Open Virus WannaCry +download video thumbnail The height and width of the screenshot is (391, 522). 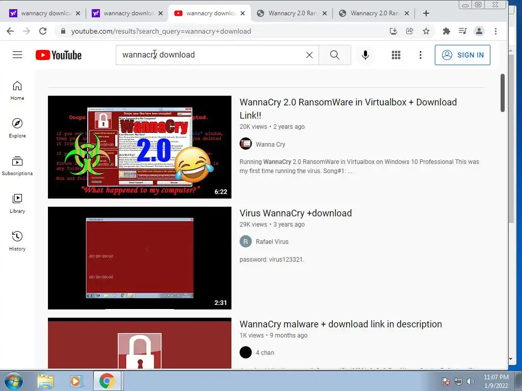[x=140, y=258]
